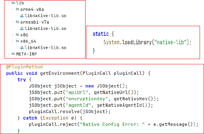This screenshot has width=204, height=134.
Task: Click the .so file icon under x86_64
Action: 22,48
